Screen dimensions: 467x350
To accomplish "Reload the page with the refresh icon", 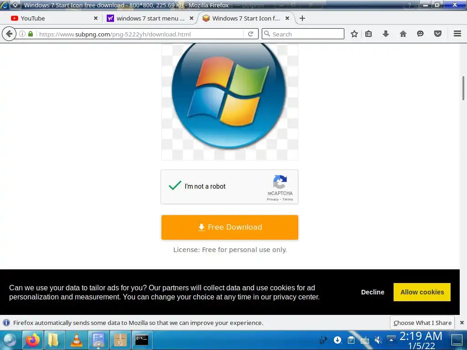I will tap(251, 34).
